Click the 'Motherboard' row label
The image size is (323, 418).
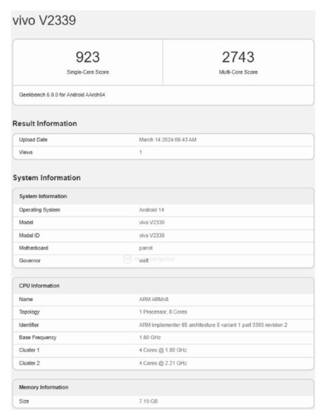33,248
